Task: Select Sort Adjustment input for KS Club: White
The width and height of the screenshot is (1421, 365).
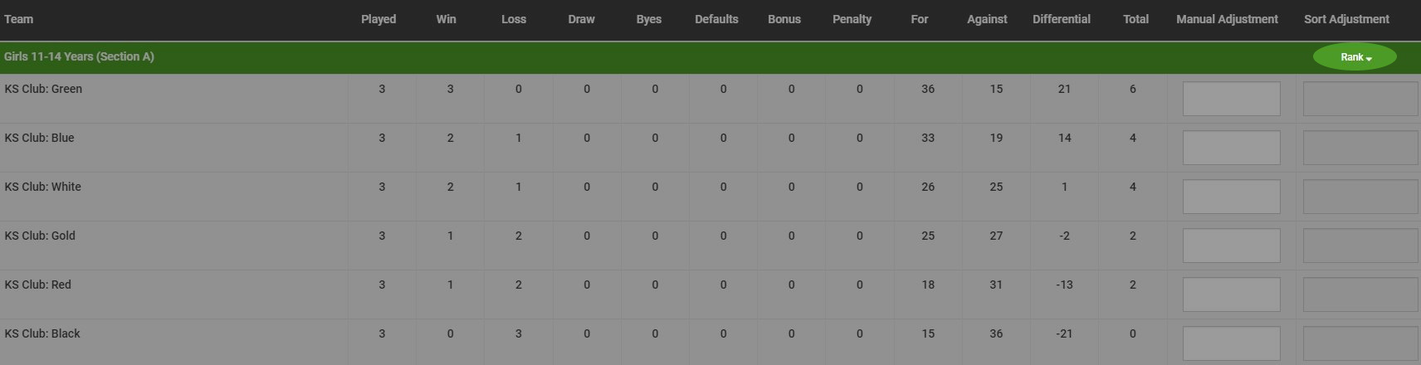Action: coord(1361,197)
